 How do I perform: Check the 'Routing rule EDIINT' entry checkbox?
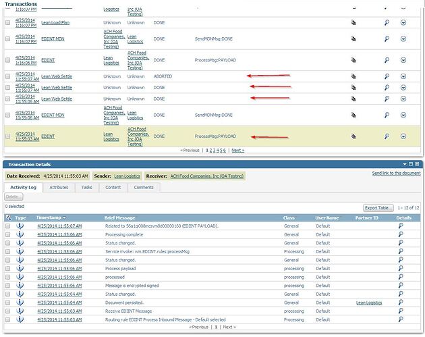tap(8, 319)
